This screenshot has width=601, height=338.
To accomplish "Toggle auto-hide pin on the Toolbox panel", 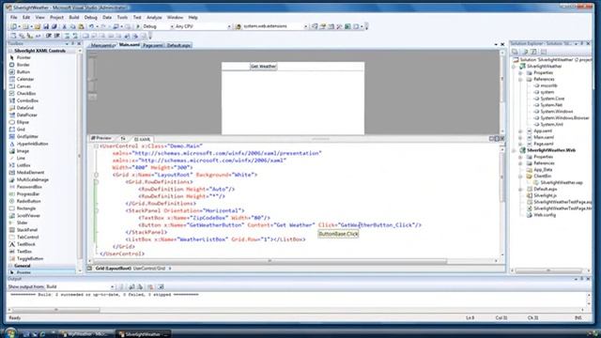I will click(73, 44).
